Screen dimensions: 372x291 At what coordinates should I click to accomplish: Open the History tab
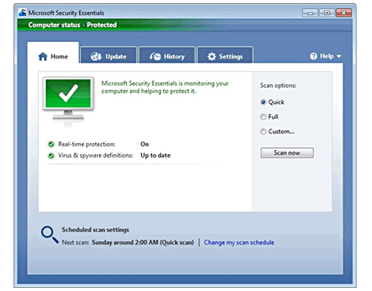click(167, 55)
